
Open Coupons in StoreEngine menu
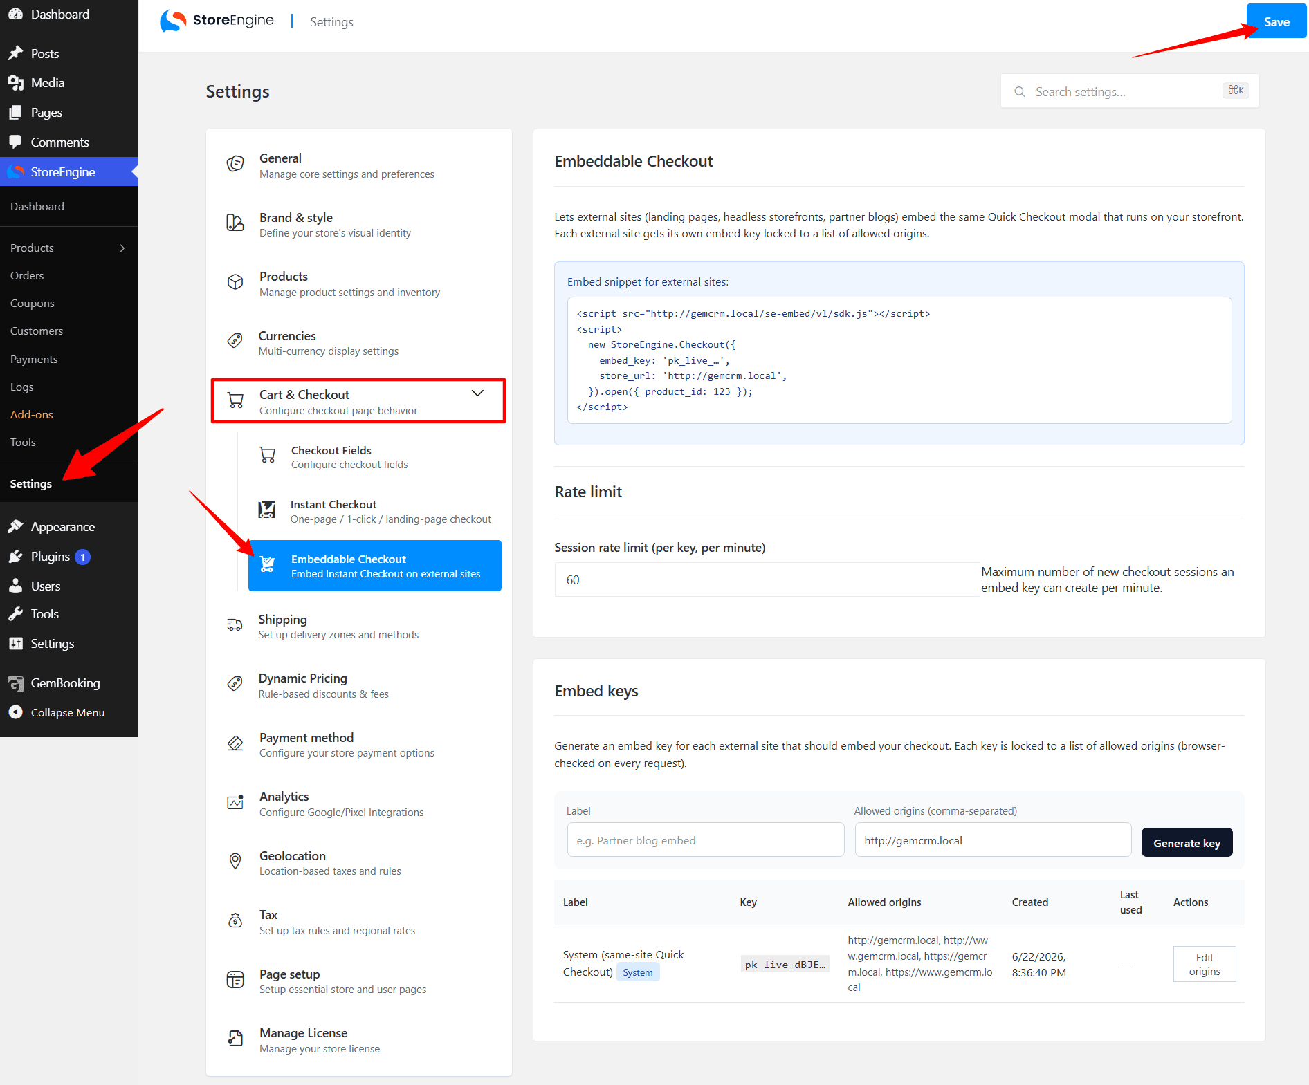[x=32, y=303]
